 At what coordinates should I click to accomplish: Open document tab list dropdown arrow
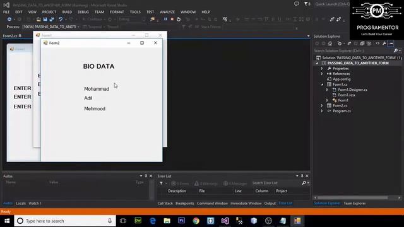(309, 36)
